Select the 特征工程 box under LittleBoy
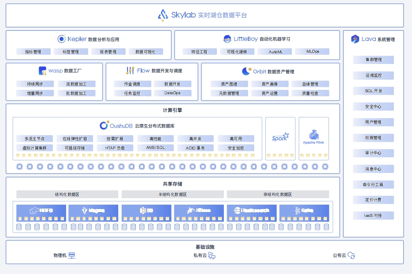Image resolution: width=412 pixels, height=274 pixels. click(x=200, y=52)
